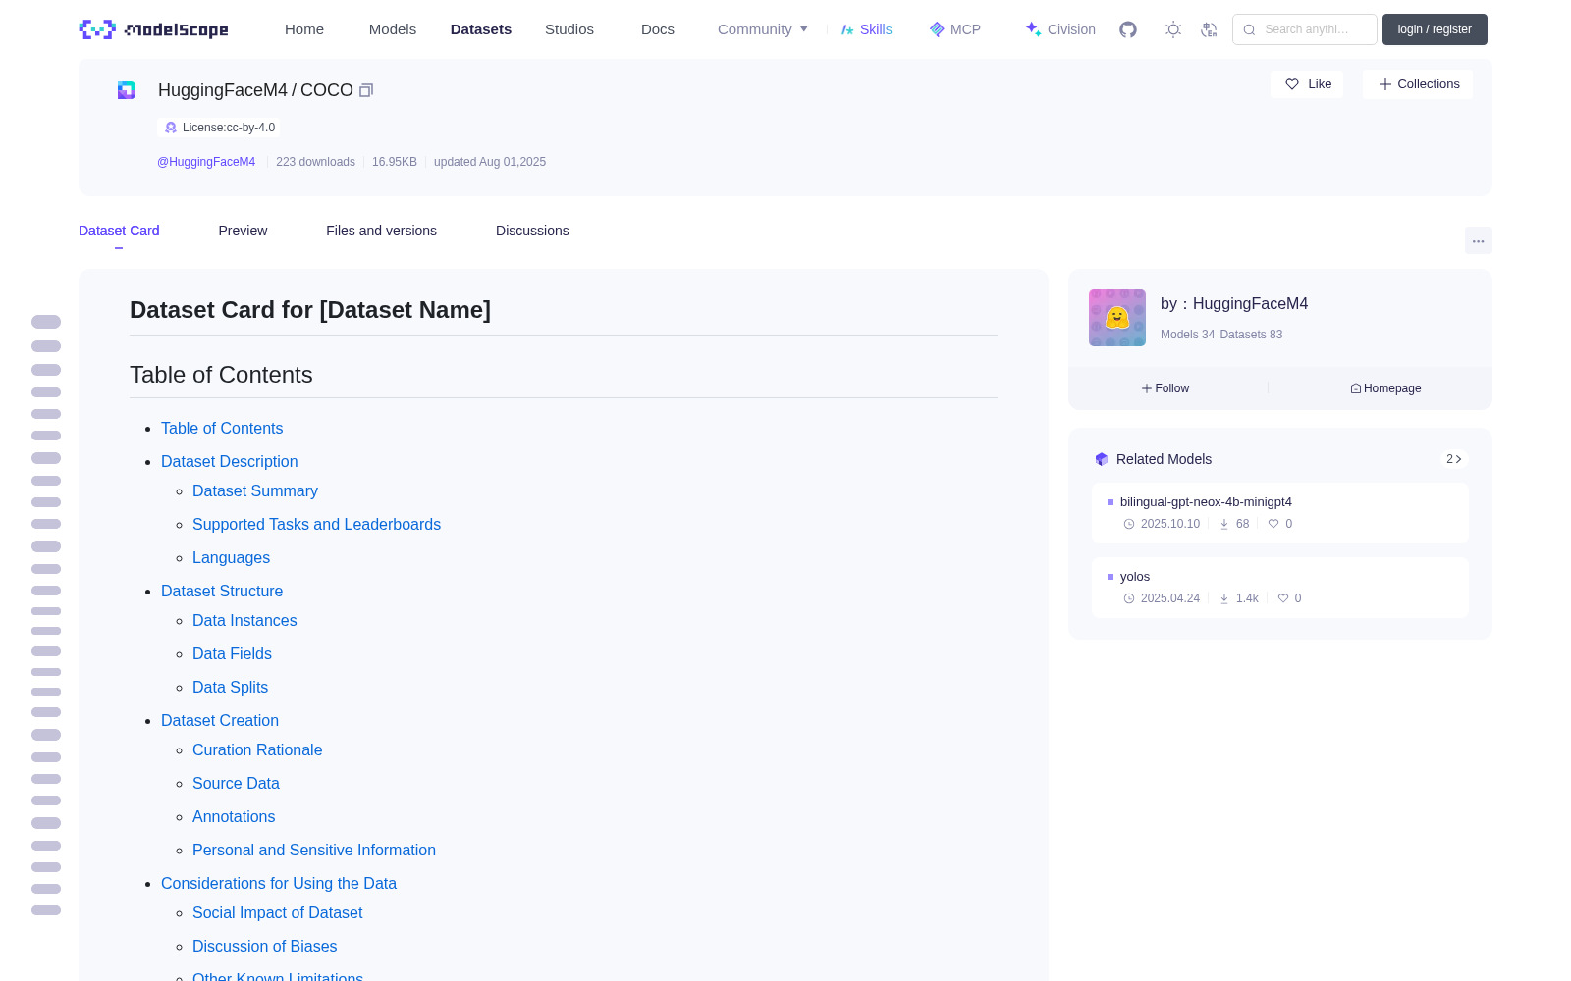Jump to Dataset Creation link
The image size is (1571, 981).
220,720
